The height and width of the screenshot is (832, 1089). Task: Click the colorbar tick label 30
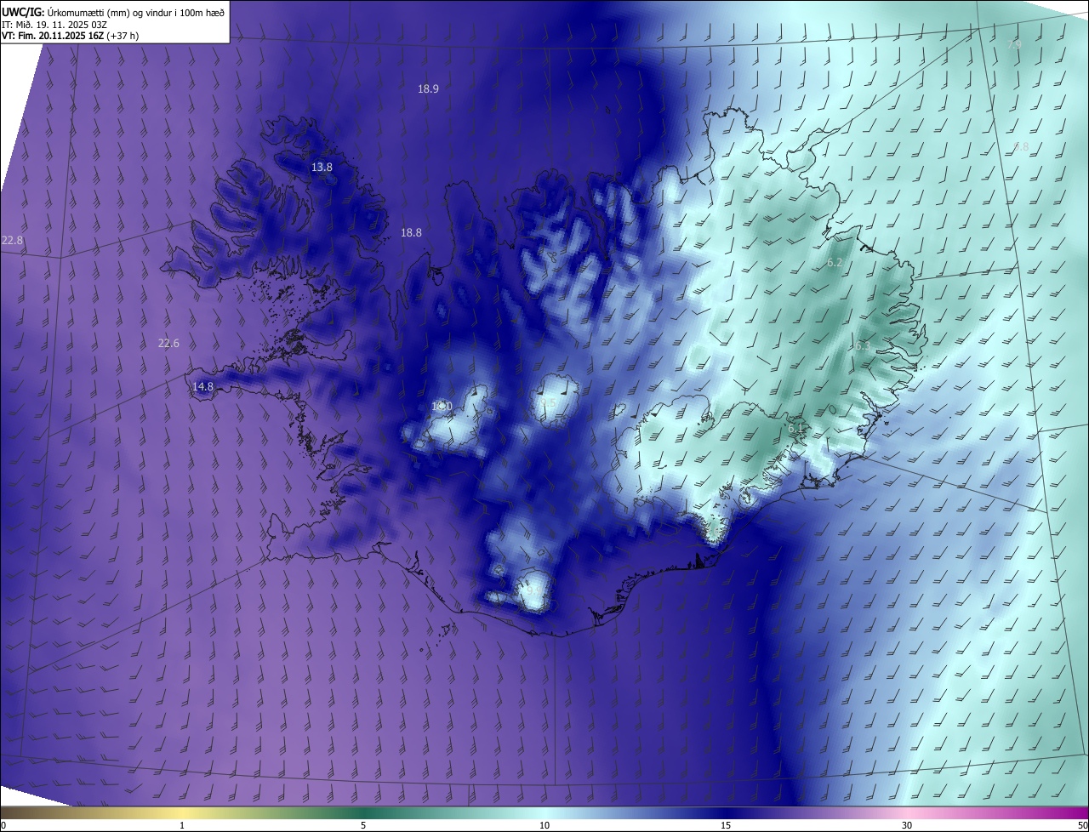pyautogui.click(x=907, y=825)
